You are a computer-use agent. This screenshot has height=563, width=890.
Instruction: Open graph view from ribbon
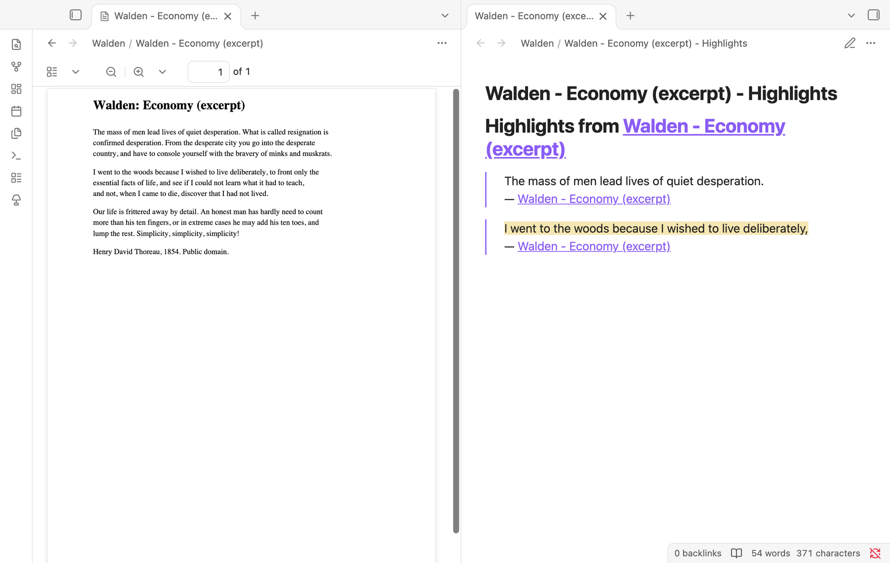16,67
